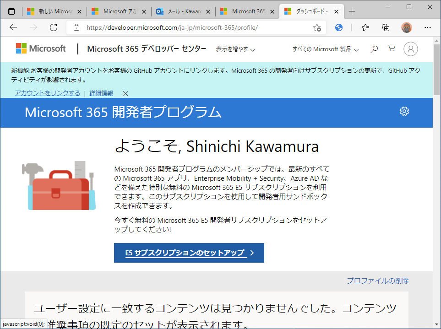This screenshot has height=329, width=441.
Task: Close the メール - Kawam tab
Action: pyautogui.click(x=208, y=11)
